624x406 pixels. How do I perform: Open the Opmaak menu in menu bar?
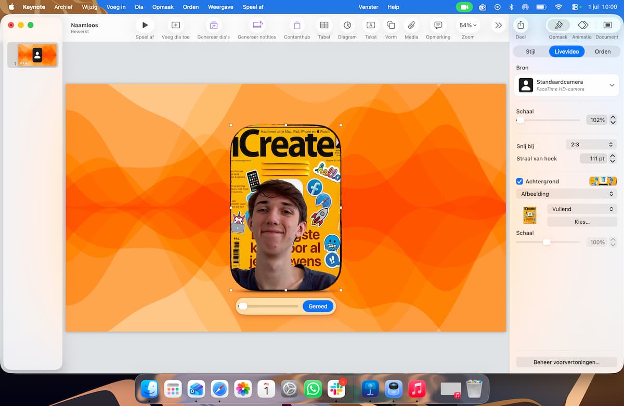point(163,7)
